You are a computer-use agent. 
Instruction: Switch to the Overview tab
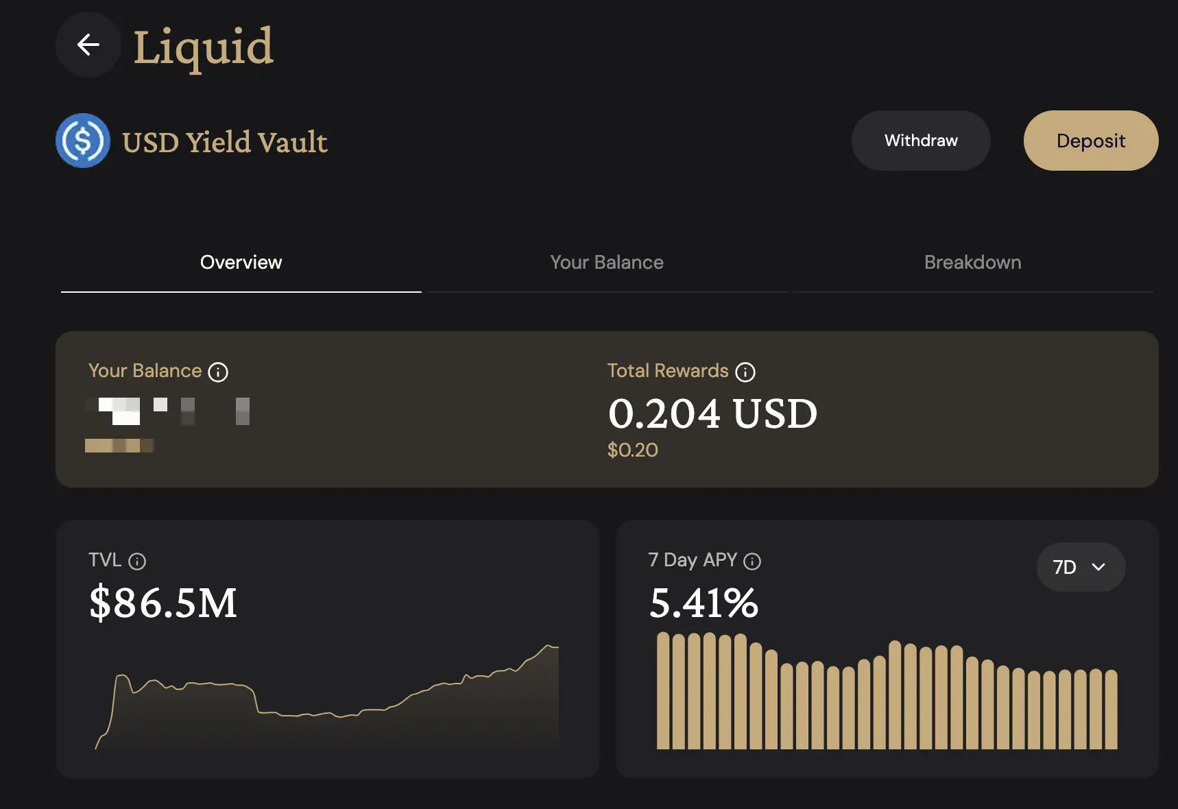pos(241,263)
